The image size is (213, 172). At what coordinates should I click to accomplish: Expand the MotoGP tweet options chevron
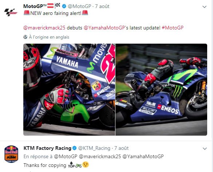tap(204, 7)
